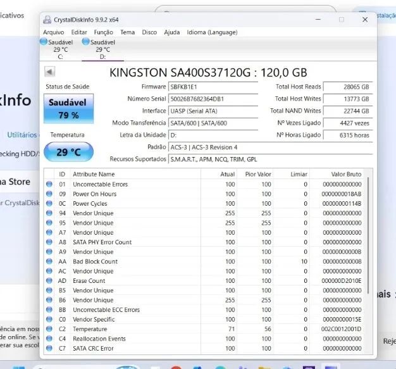Click the status icon for row 95
The image size is (396, 369).
(x=49, y=223)
